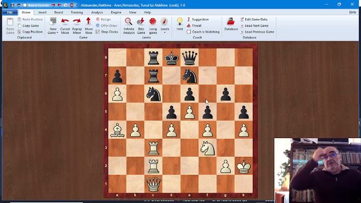
Task: Open the File menu
Action: 10,12
